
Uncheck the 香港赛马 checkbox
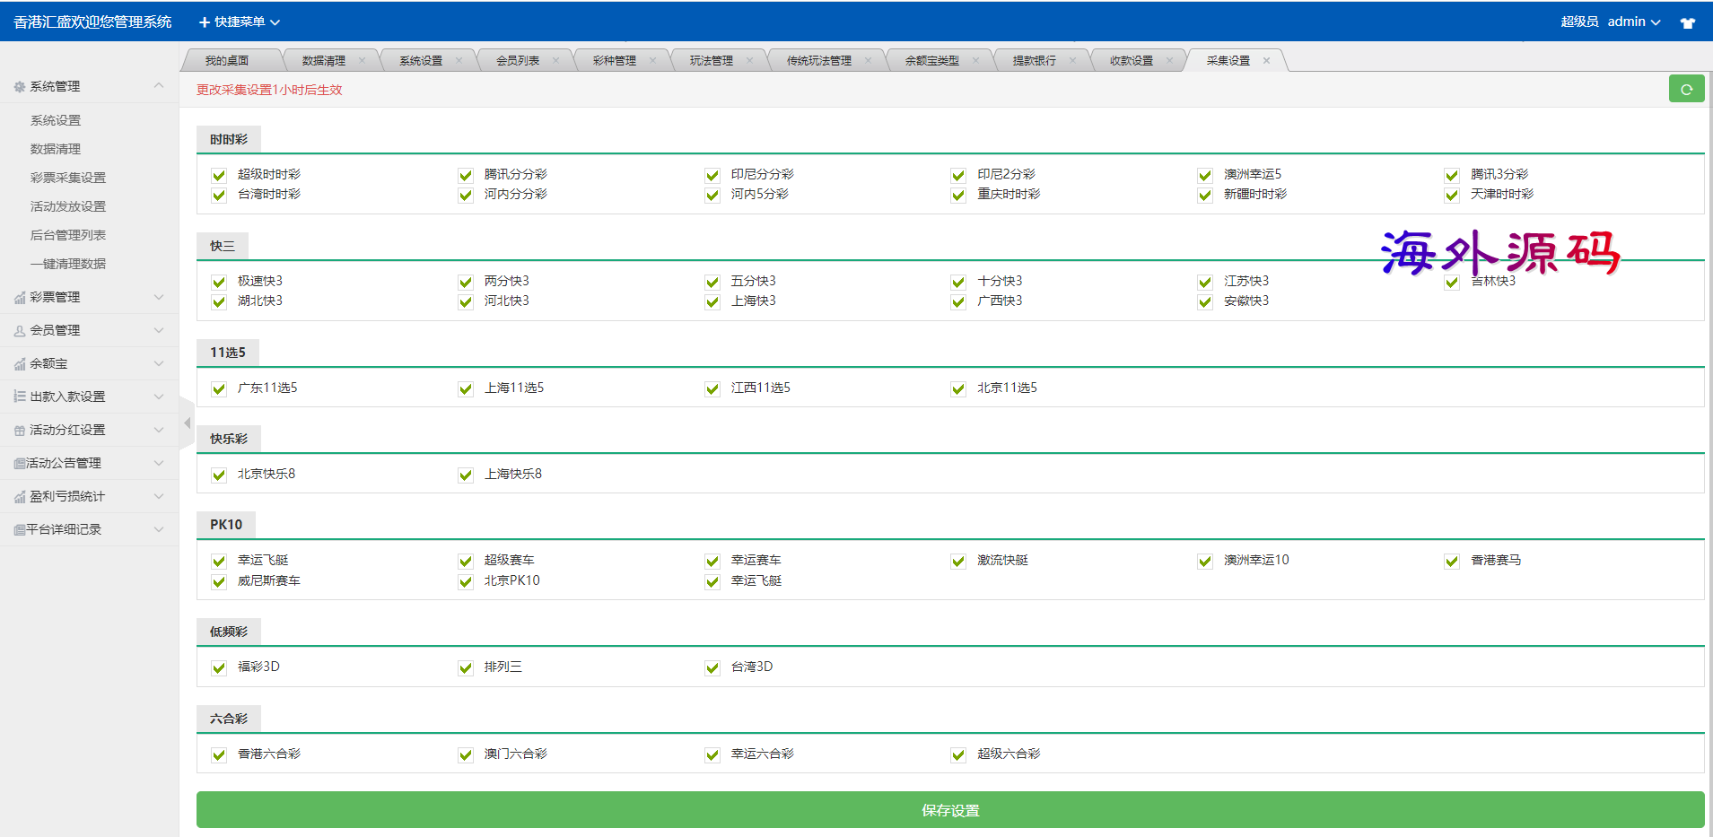[x=1452, y=561]
